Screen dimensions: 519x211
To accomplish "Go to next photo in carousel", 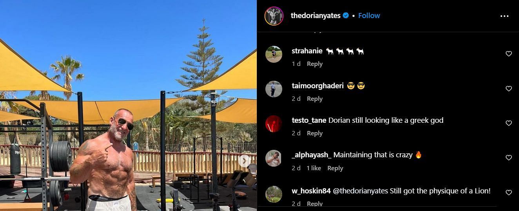I will (245, 161).
